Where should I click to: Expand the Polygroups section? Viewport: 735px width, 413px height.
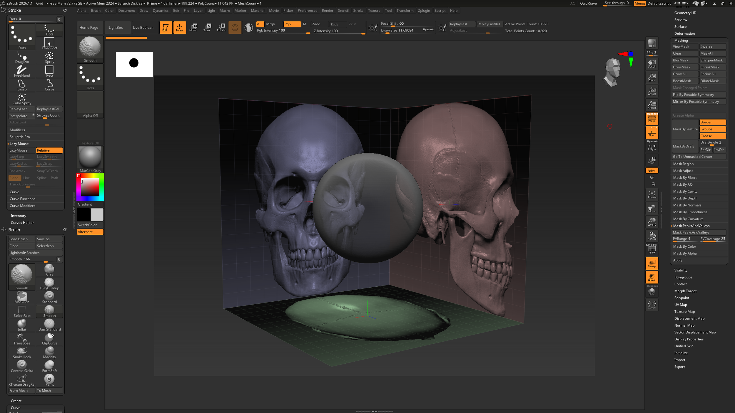click(x=683, y=277)
